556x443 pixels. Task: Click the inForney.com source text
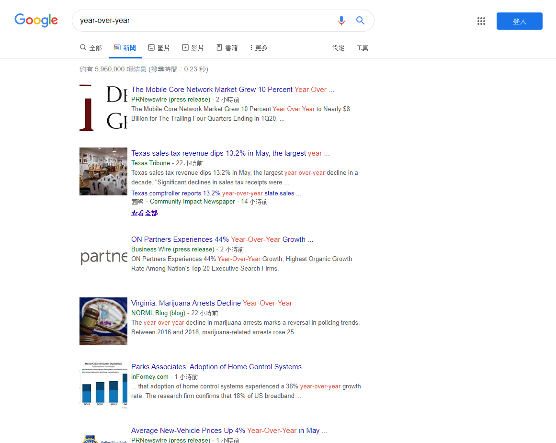[x=149, y=377]
